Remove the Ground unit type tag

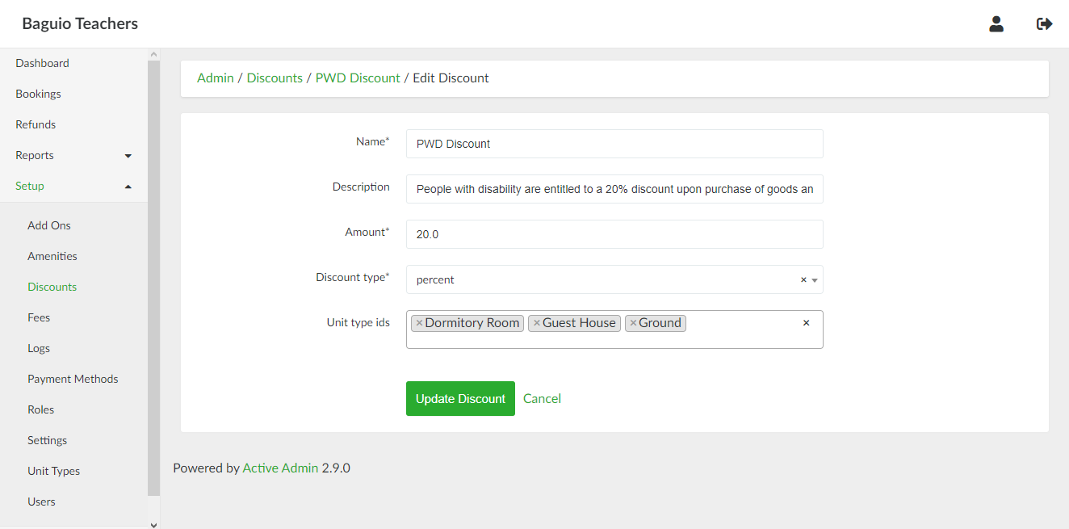click(633, 323)
